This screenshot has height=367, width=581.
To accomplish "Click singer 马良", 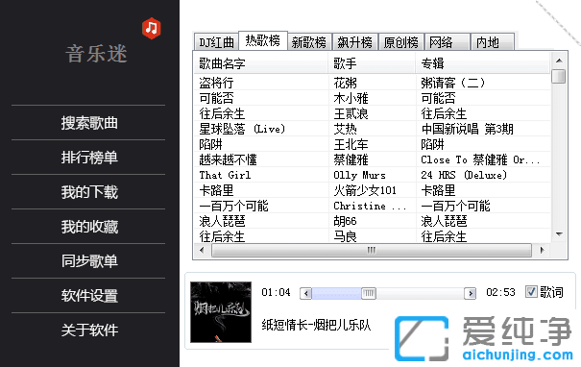I will coord(346,236).
